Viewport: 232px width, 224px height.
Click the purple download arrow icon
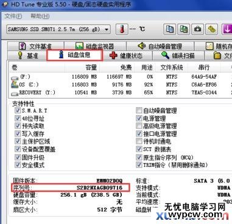tap(227, 29)
